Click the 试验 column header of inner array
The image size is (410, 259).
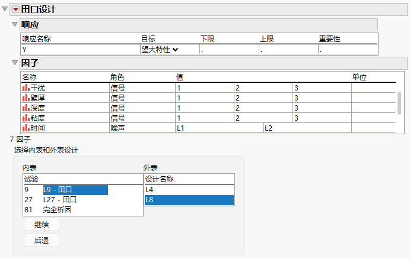83,179
